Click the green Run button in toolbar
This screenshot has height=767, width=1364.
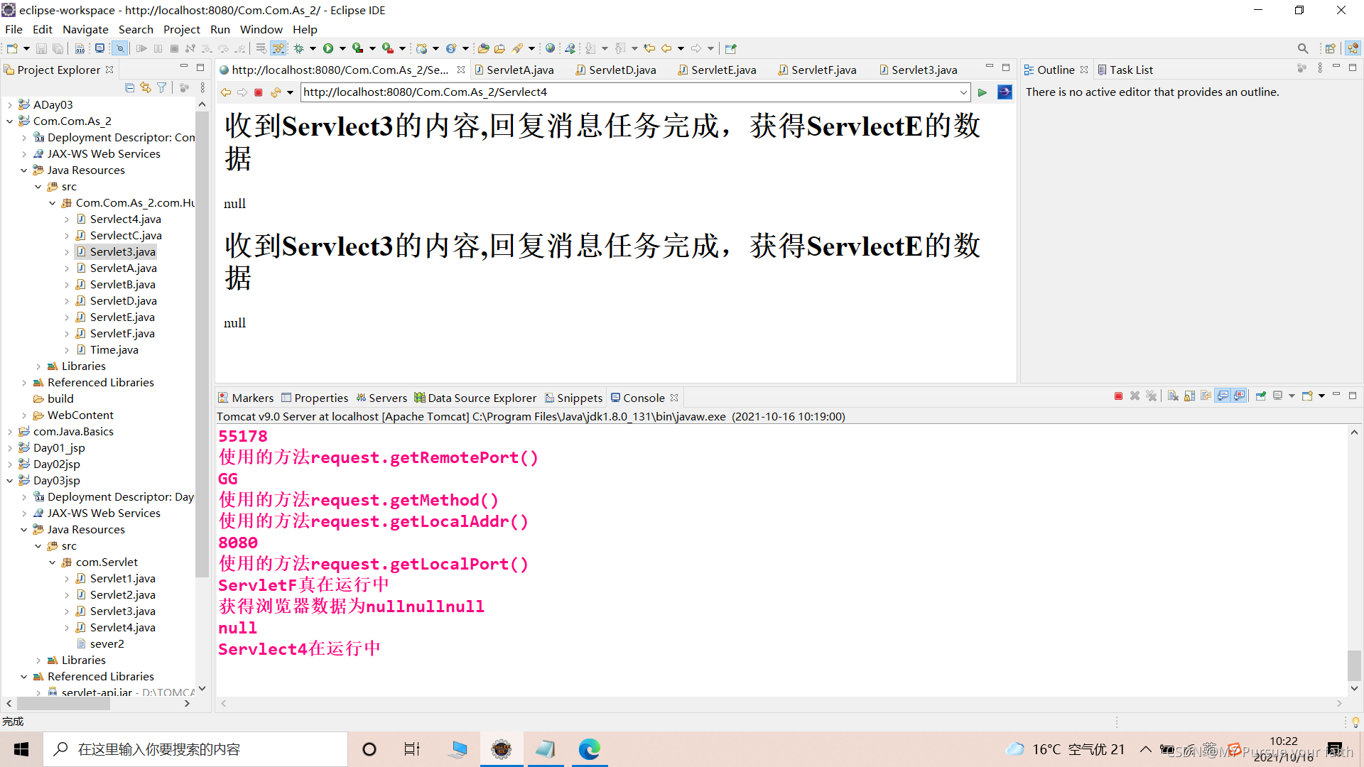click(x=328, y=48)
